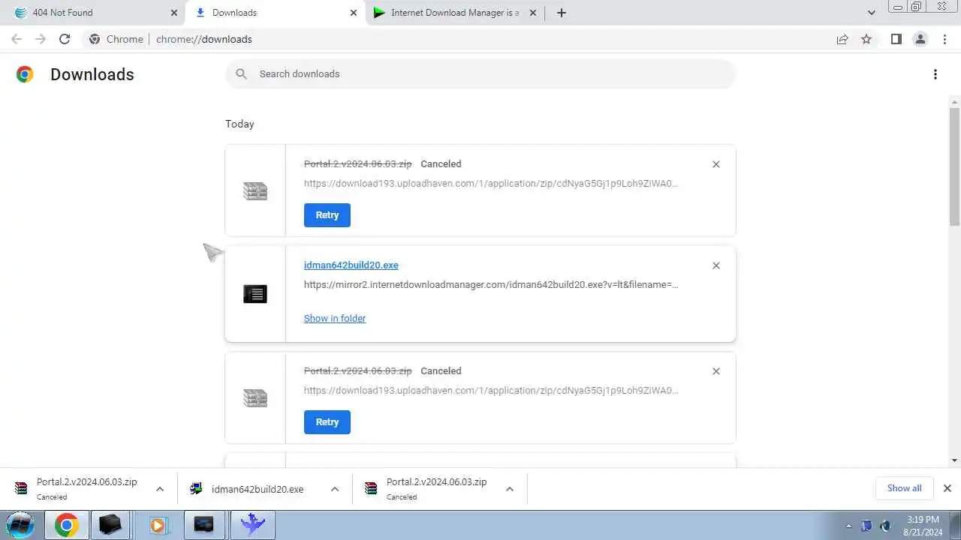The width and height of the screenshot is (961, 540).
Task: Expand options for last shelf Portal.2 zip
Action: [510, 489]
